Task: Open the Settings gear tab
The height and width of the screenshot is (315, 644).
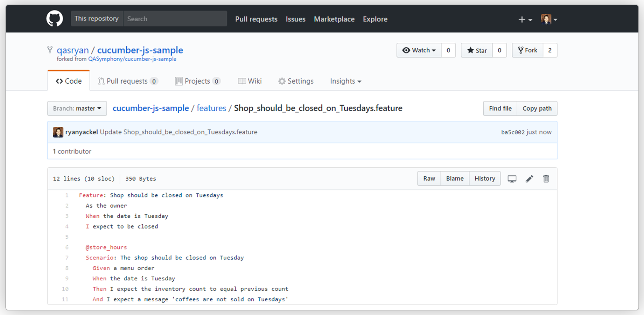Action: click(296, 81)
